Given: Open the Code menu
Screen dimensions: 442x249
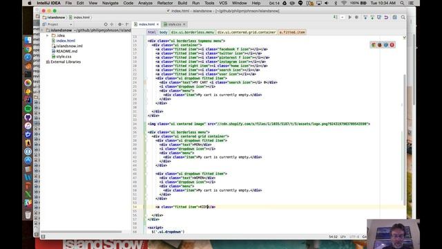Looking at the screenshot, I should (128, 3).
